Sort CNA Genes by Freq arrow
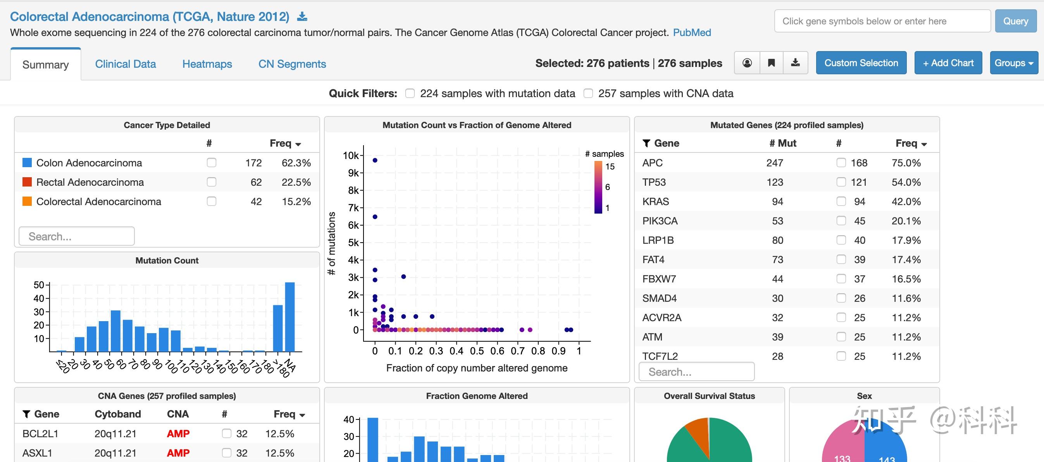 coord(302,416)
